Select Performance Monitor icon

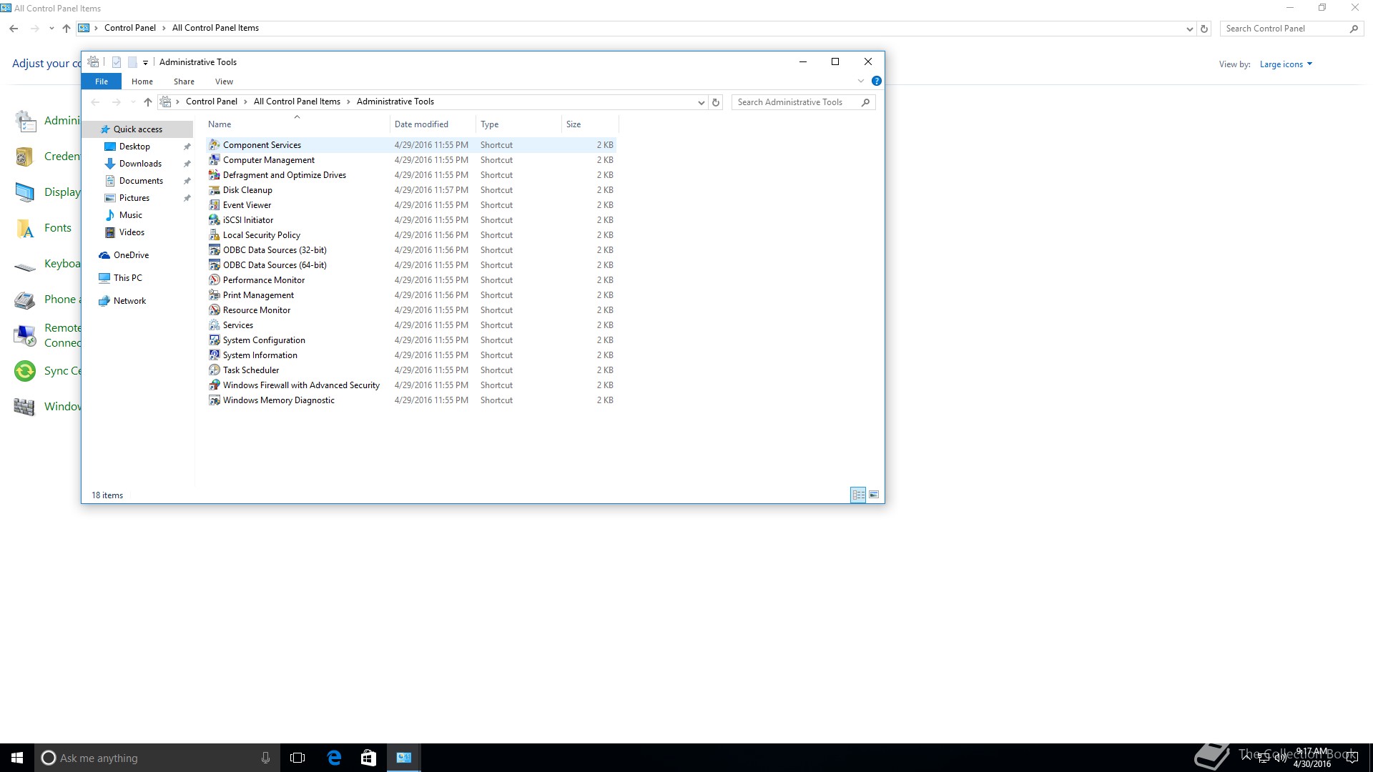(214, 279)
